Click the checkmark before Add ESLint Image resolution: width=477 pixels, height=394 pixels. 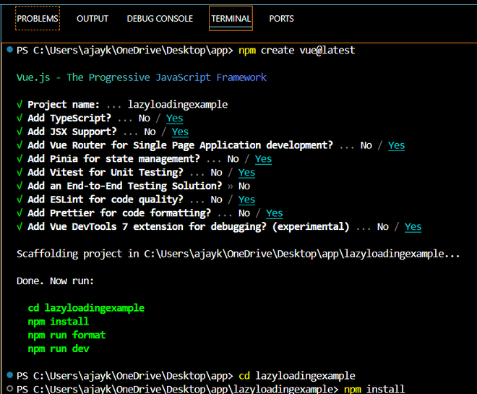[x=20, y=200]
